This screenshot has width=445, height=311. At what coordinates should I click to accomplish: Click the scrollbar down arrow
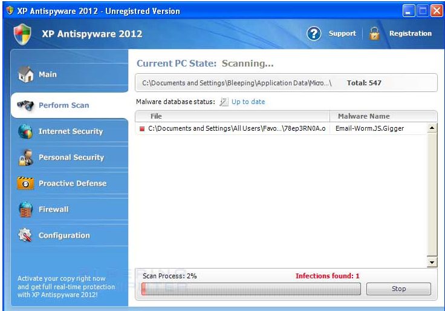pyautogui.click(x=432, y=263)
